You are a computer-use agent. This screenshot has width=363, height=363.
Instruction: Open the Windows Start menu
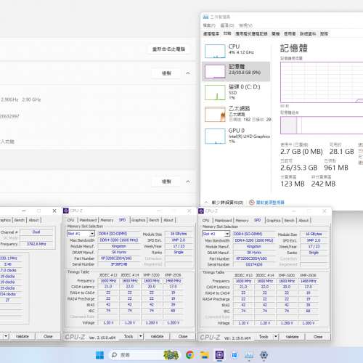tap(99, 355)
